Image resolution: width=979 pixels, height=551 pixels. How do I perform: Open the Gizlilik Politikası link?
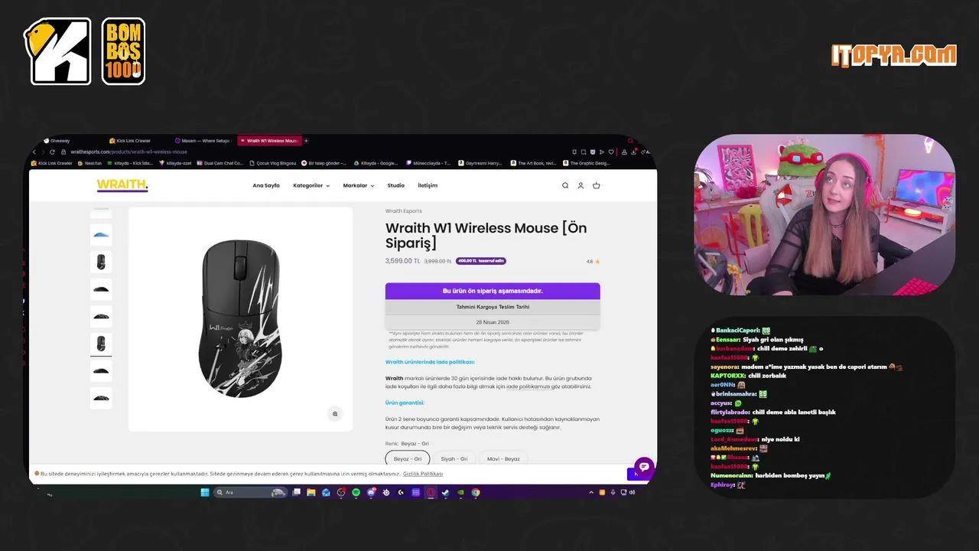[423, 474]
